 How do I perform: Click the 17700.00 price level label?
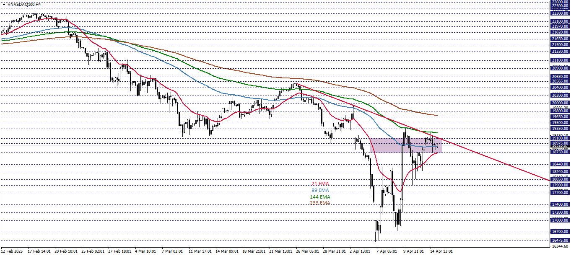point(561,193)
